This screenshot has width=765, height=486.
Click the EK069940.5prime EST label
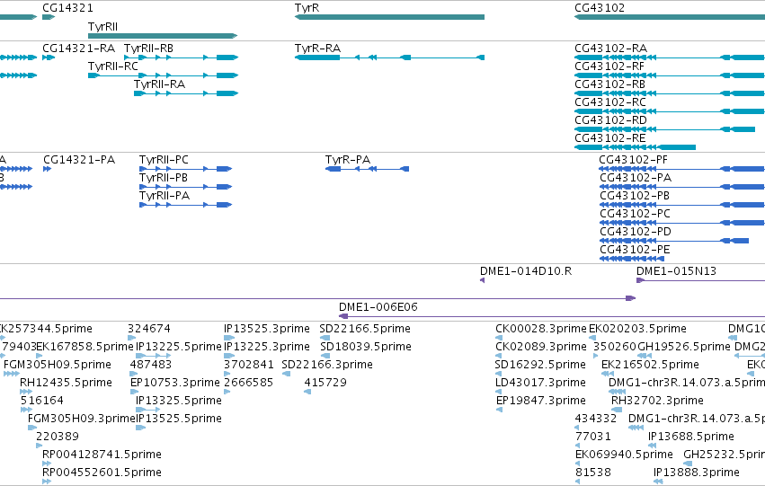pos(624,455)
